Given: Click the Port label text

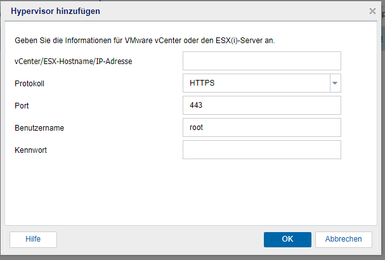Looking at the screenshot, I should coord(22,106).
